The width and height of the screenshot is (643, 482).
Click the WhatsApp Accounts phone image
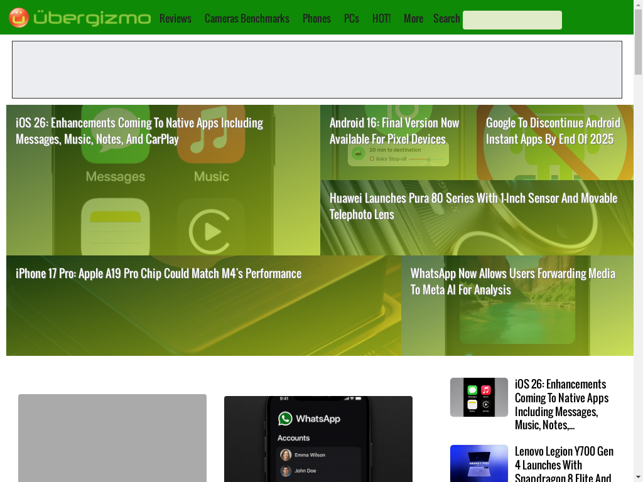click(x=318, y=439)
